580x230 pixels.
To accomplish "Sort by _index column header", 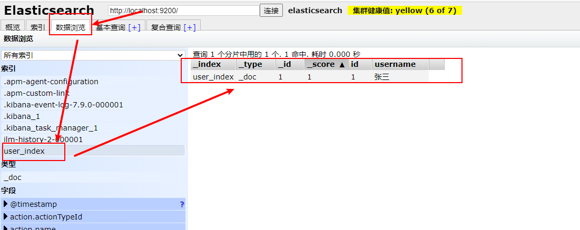I will click(213, 64).
